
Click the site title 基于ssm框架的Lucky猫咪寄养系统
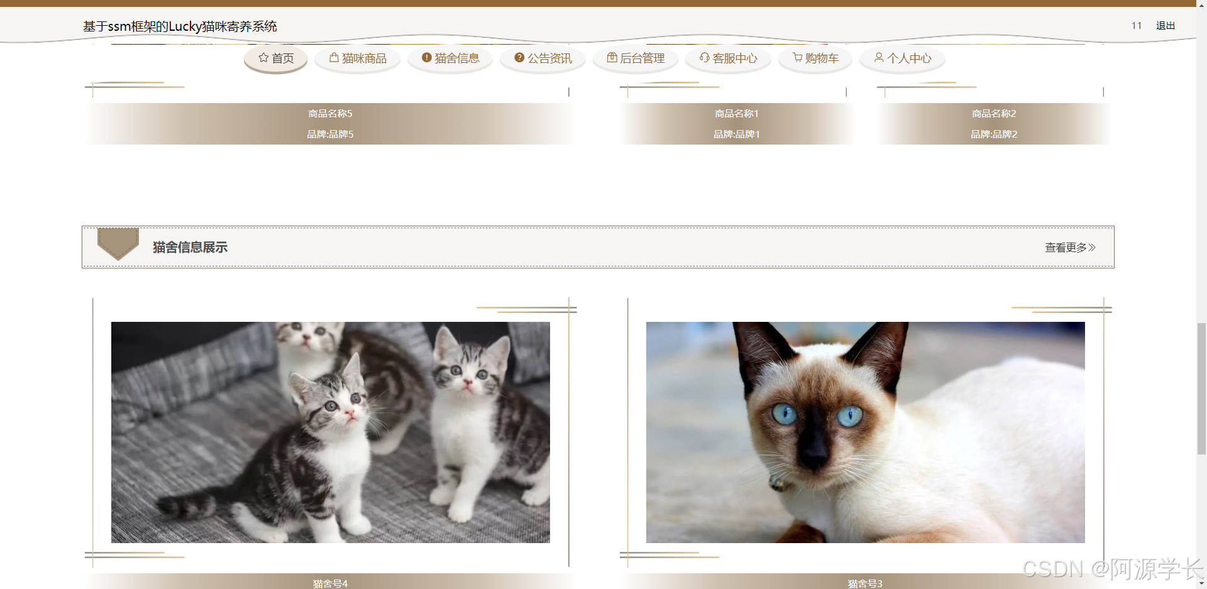[180, 26]
